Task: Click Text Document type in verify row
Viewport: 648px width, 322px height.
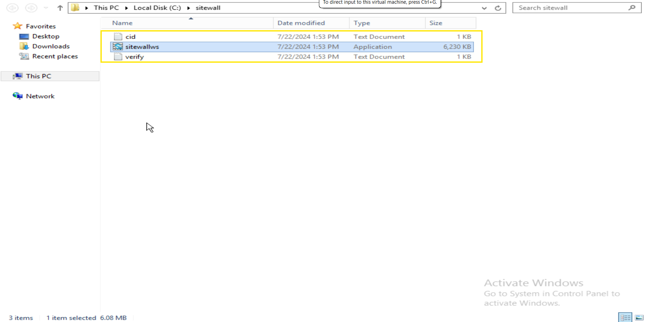Action: click(379, 56)
